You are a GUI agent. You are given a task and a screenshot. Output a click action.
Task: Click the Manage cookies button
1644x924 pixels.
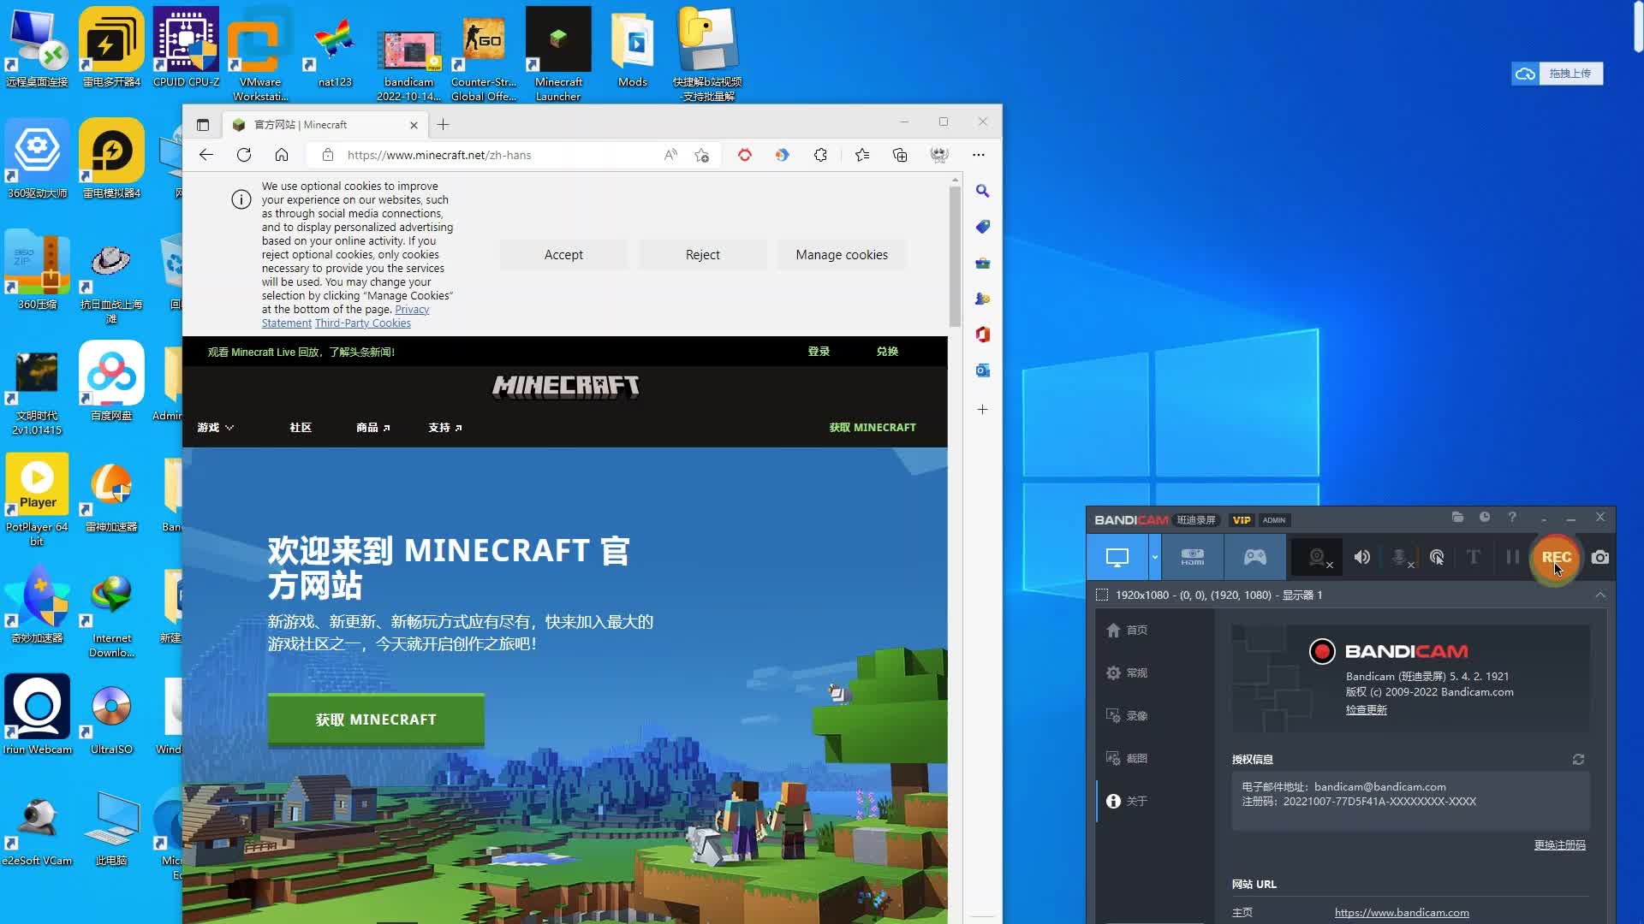click(x=842, y=255)
